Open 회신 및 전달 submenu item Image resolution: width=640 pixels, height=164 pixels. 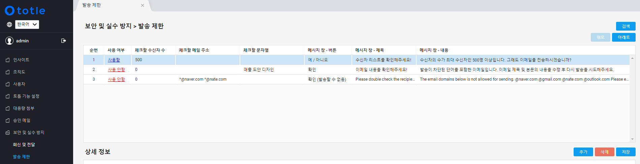(x=24, y=145)
